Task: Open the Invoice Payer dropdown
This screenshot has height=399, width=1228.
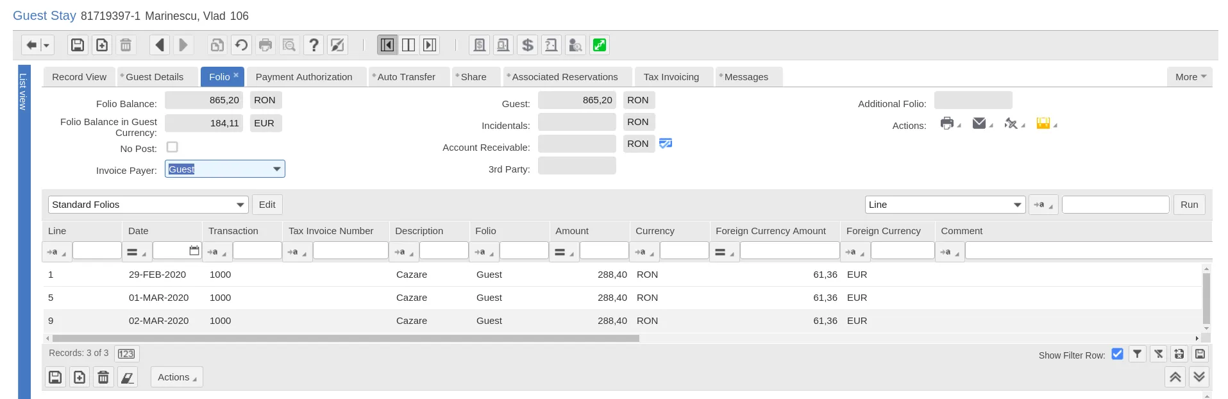Action: tap(225, 169)
